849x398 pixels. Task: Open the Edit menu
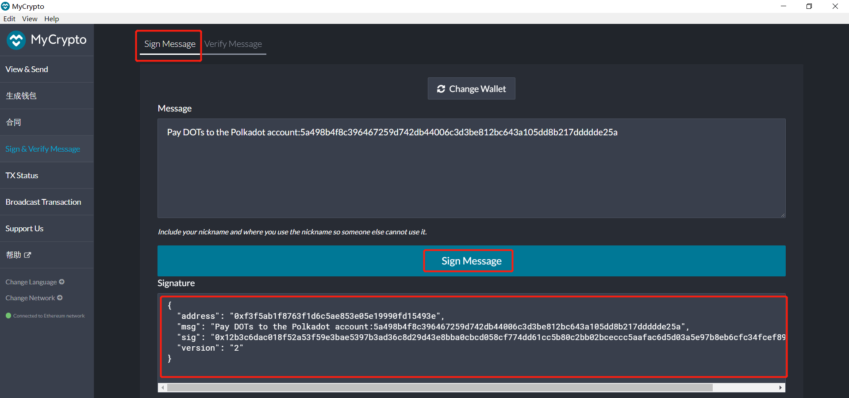[x=9, y=19]
